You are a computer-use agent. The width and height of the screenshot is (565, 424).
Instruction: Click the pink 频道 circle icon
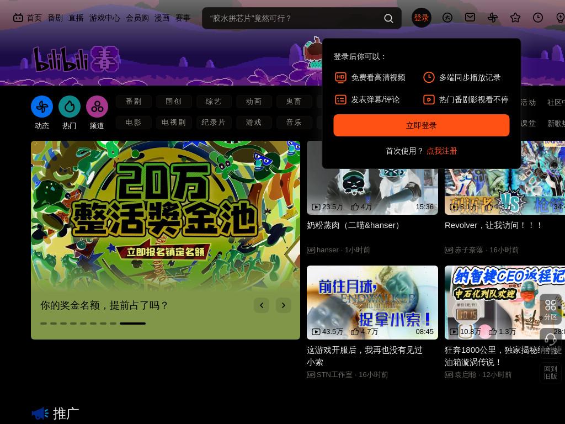tap(97, 107)
